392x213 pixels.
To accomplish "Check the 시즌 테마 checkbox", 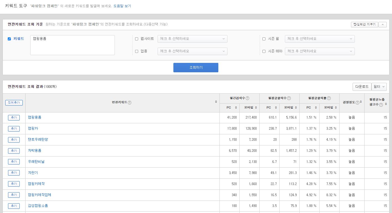I will (264, 51).
